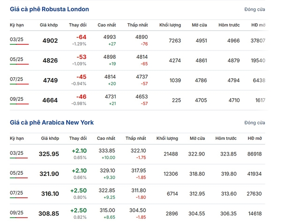Click the Robusta Thấp nhất column header

tap(138, 25)
